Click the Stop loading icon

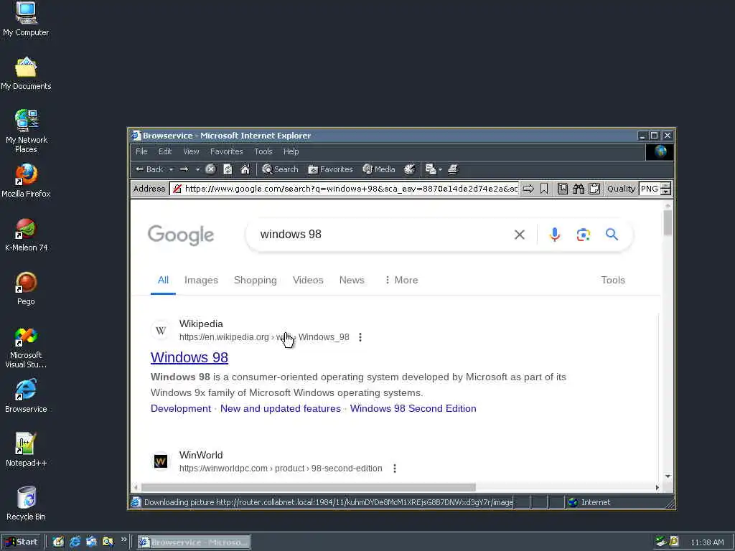[210, 169]
